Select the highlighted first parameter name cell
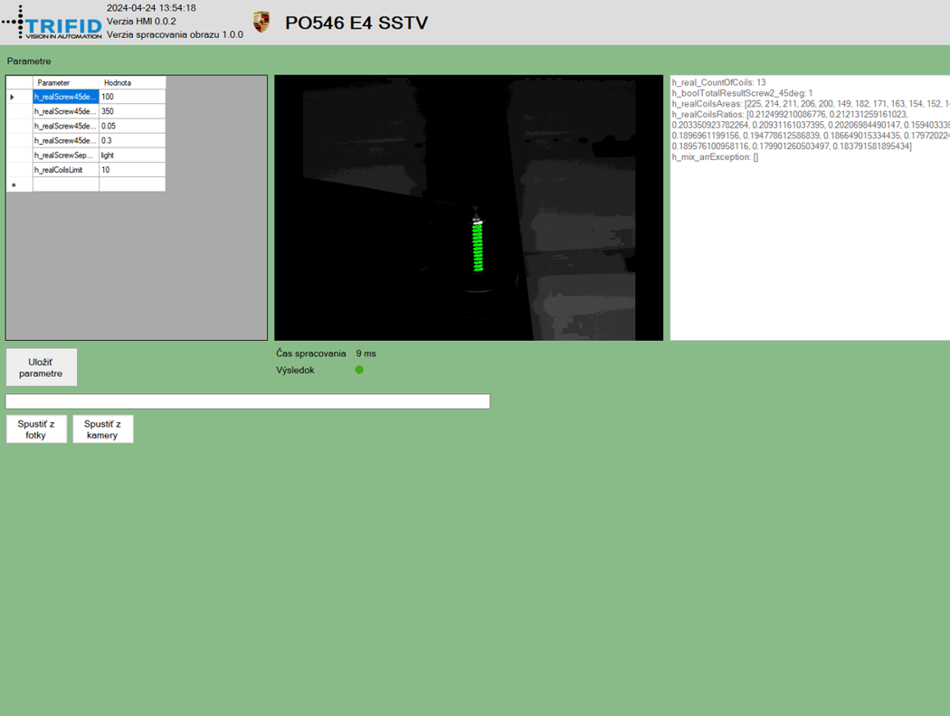 pos(65,97)
